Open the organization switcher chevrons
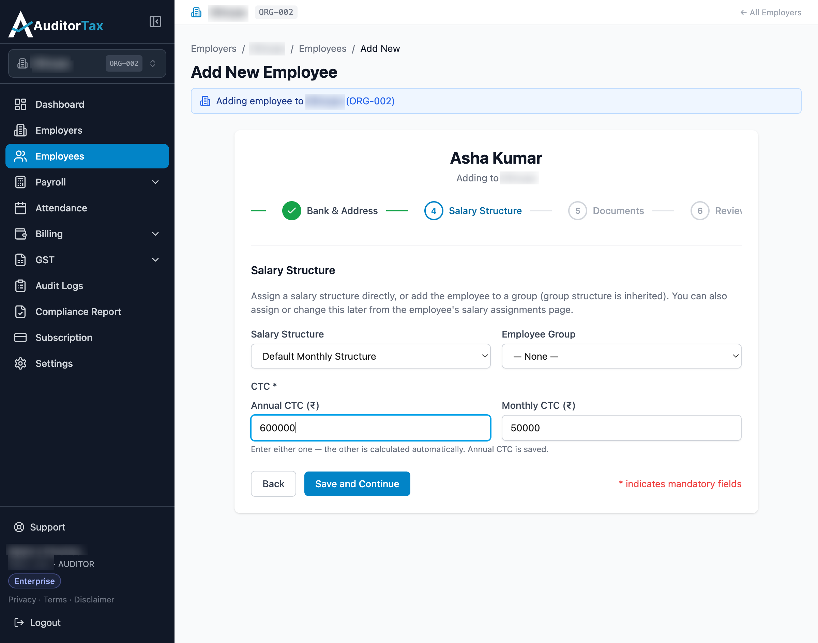The image size is (818, 643). pos(153,64)
